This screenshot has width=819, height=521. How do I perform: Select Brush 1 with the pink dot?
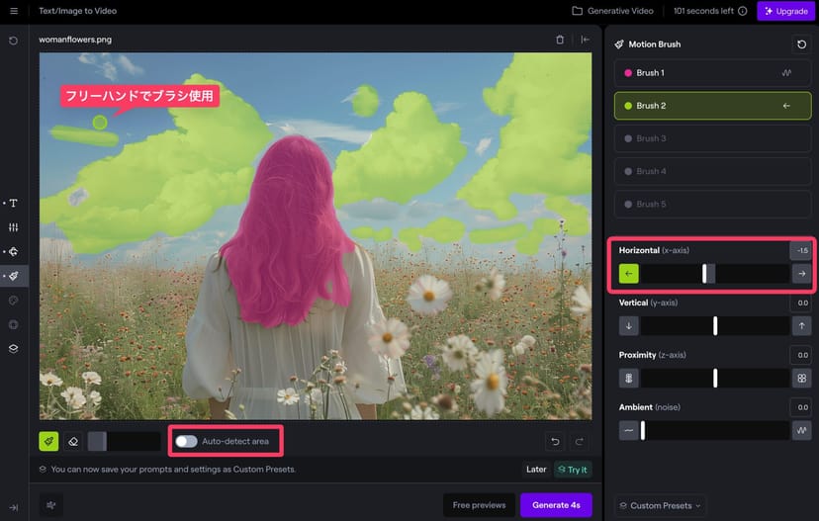712,73
